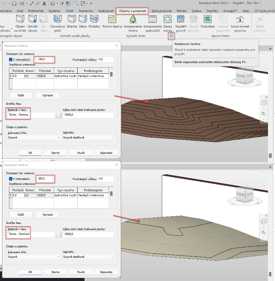The width and height of the screenshot is (275, 281).
Task: Click Použít in the lower dialog
Action: click(x=81, y=272)
